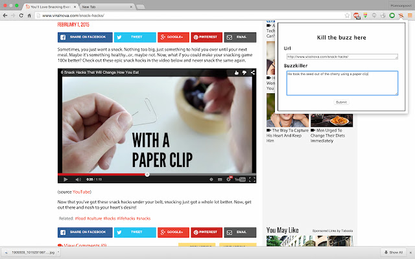Click the address bar URL
415x259 pixels.
point(73,16)
